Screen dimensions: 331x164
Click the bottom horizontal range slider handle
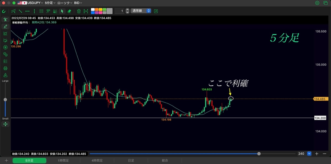point(259,154)
